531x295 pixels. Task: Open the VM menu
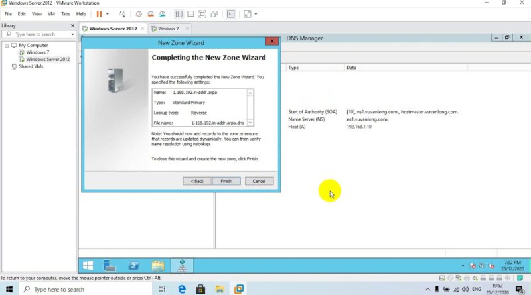tap(51, 14)
